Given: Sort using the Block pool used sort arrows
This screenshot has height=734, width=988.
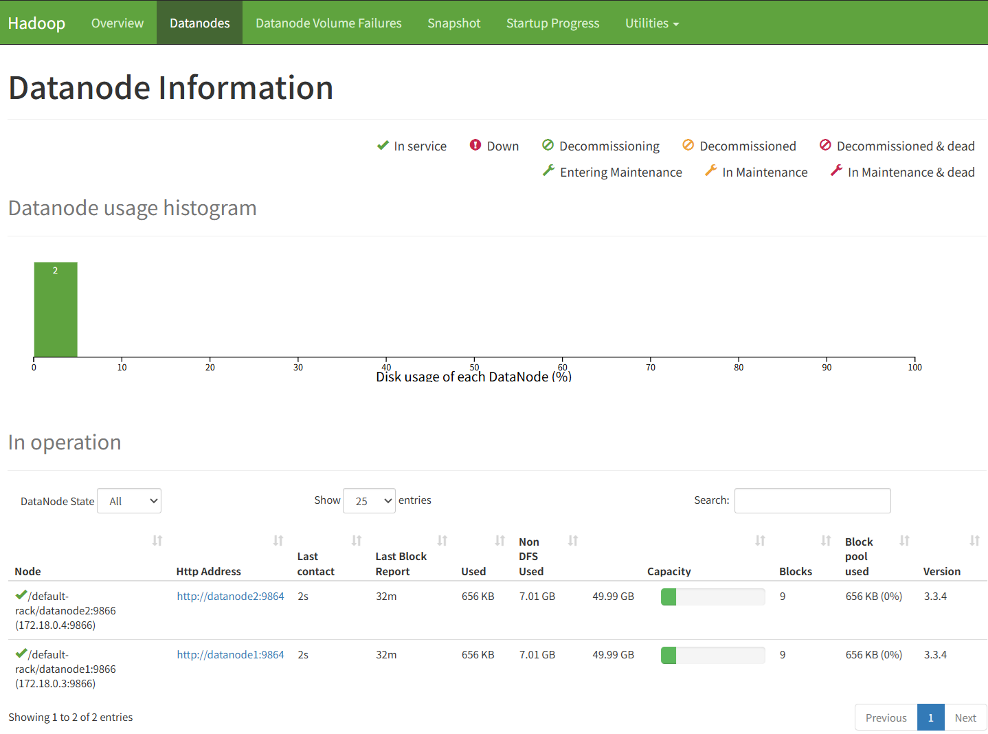Looking at the screenshot, I should pyautogui.click(x=904, y=541).
